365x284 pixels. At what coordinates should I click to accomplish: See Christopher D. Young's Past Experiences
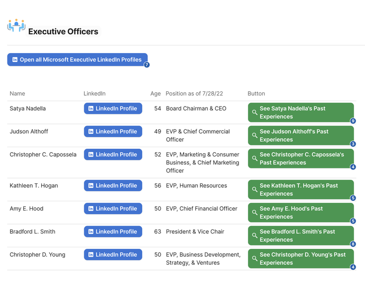click(301, 259)
